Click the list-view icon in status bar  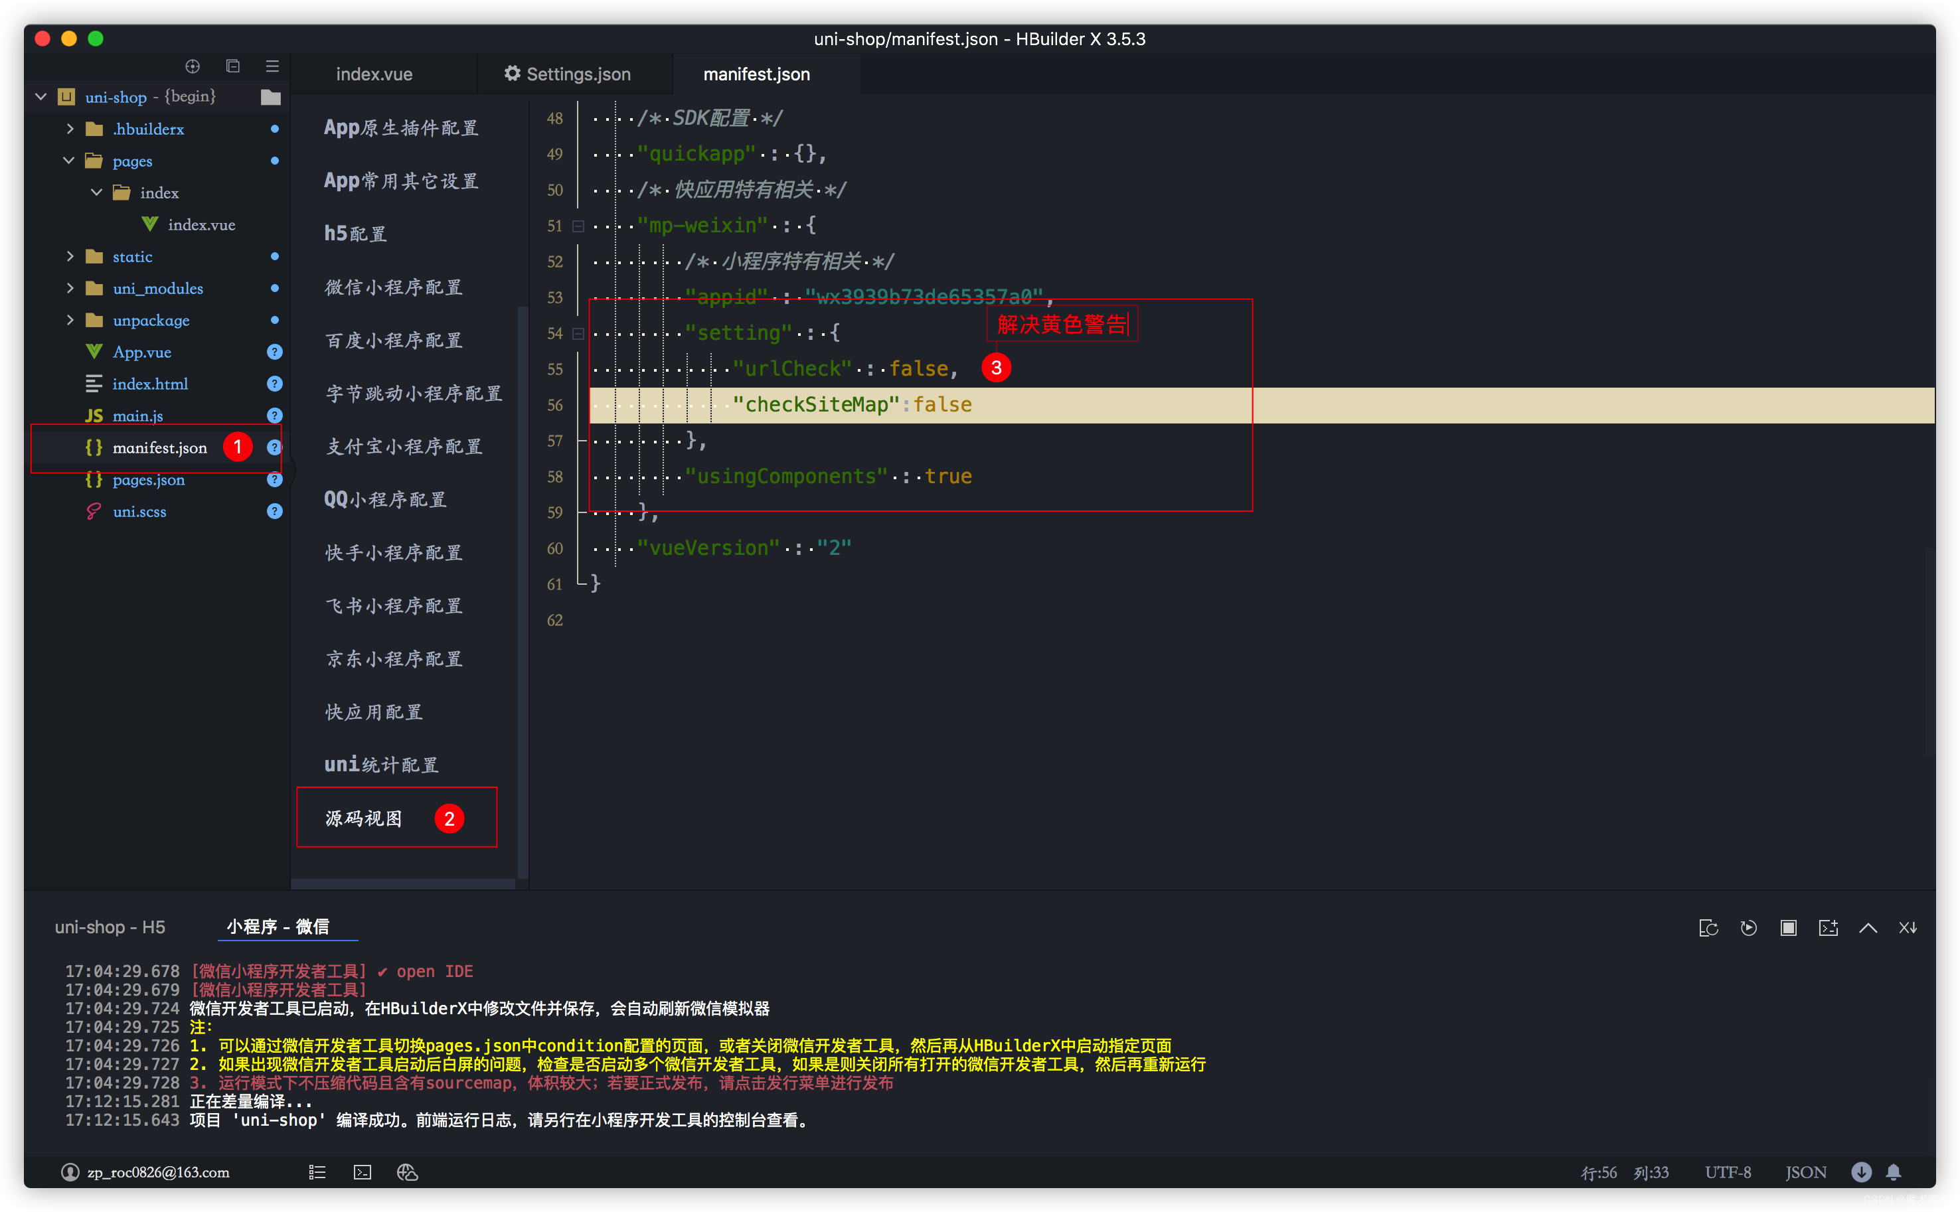click(x=317, y=1172)
